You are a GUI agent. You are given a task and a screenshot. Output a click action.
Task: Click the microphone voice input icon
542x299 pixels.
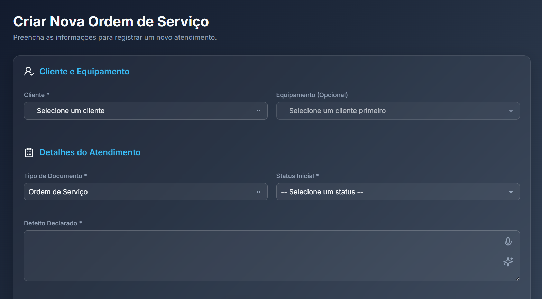pyautogui.click(x=508, y=242)
